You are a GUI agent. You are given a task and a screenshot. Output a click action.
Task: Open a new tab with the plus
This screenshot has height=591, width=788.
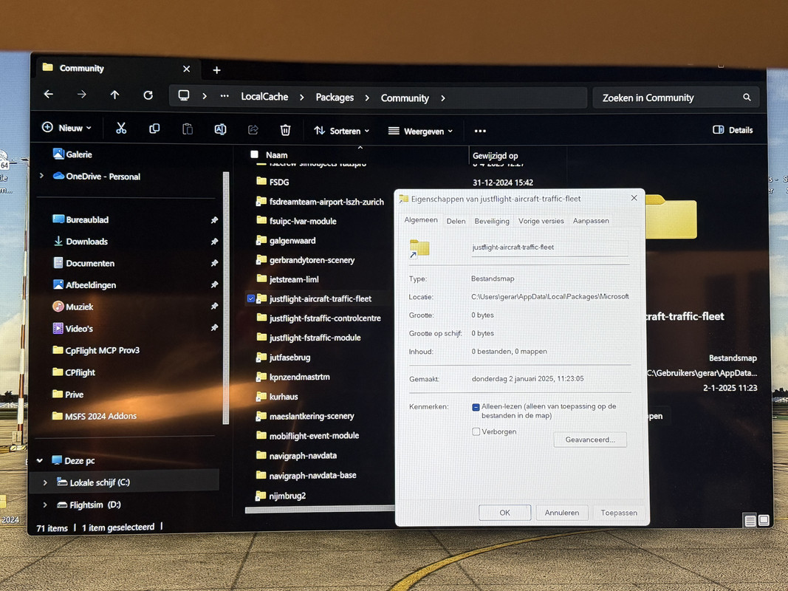pos(216,70)
